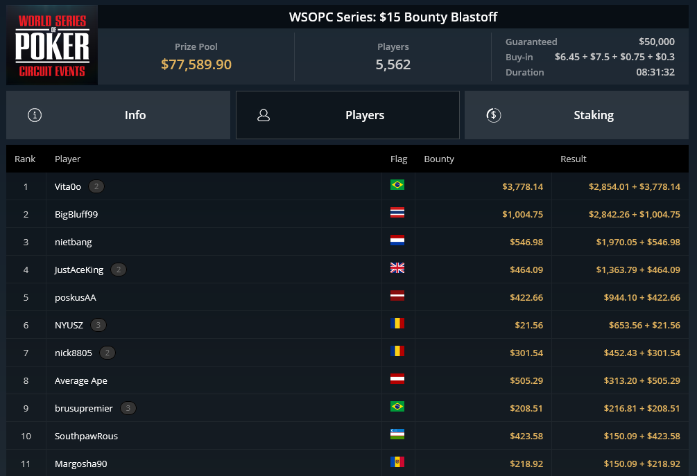Screen dimensions: 697x476
Task: Click the re-entry badge next to Vita0o
Action: coord(96,186)
